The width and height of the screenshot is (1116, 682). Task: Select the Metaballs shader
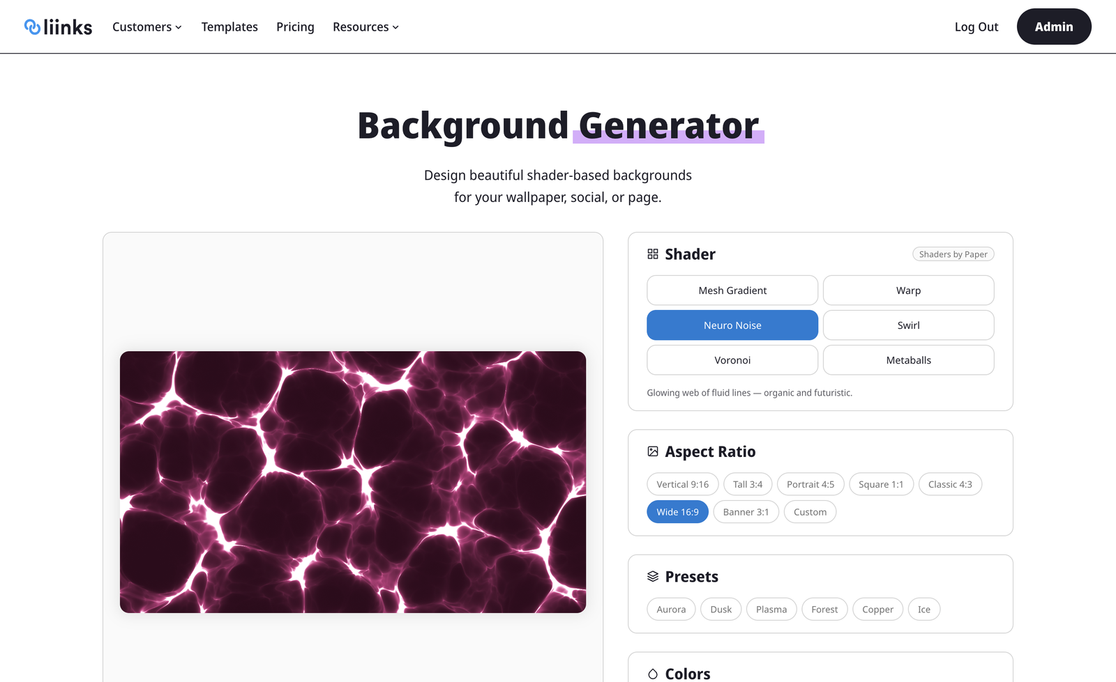[908, 359]
